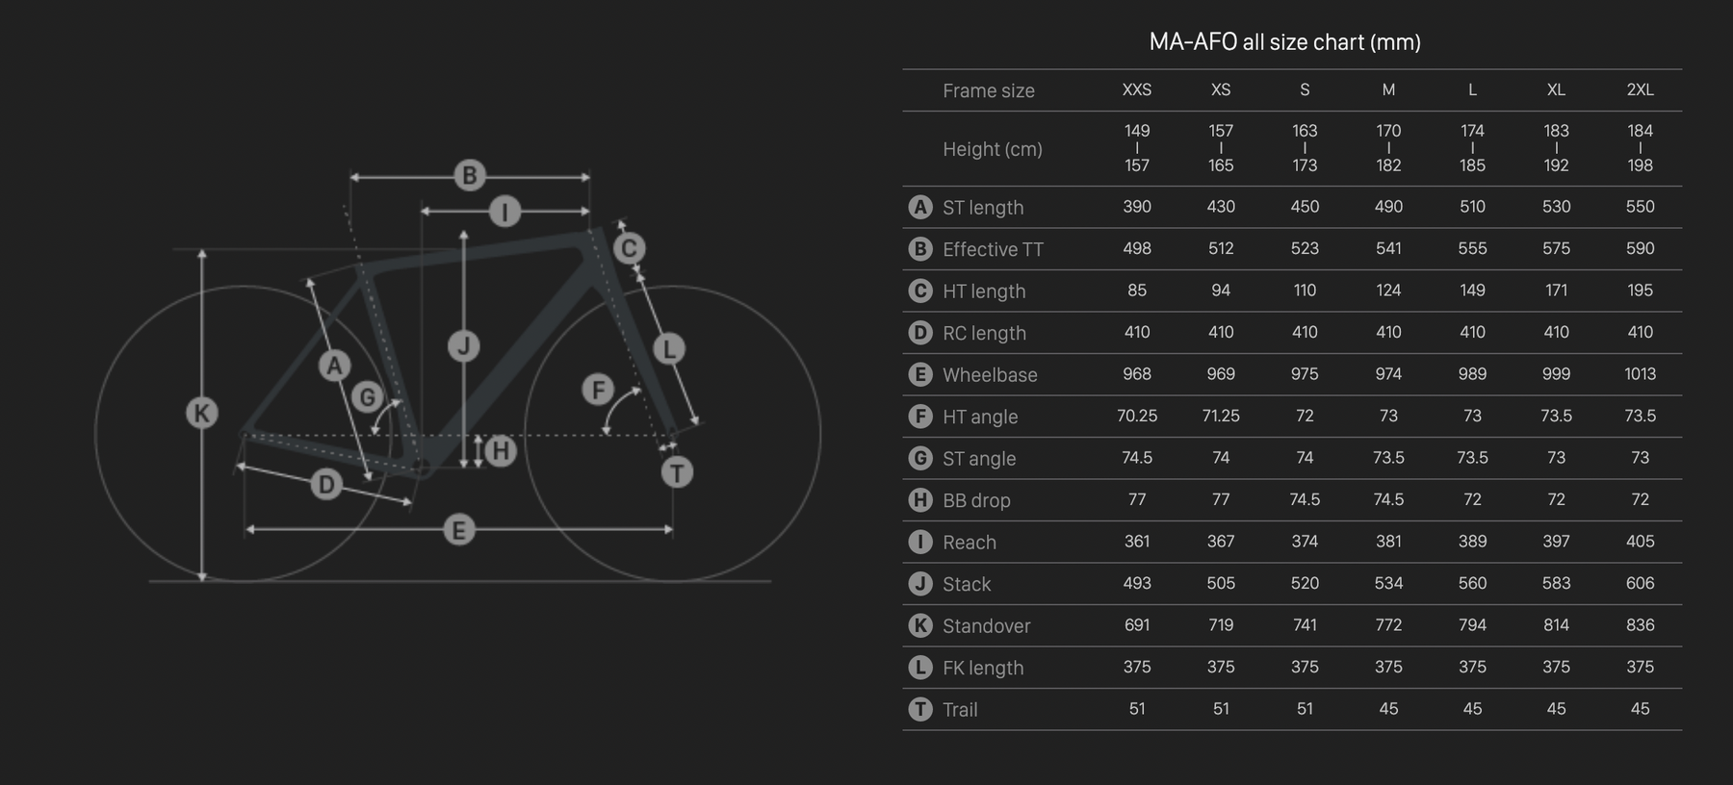Viewport: 1733px width, 785px height.
Task: Select the Effective TT row label
Action: click(x=993, y=249)
